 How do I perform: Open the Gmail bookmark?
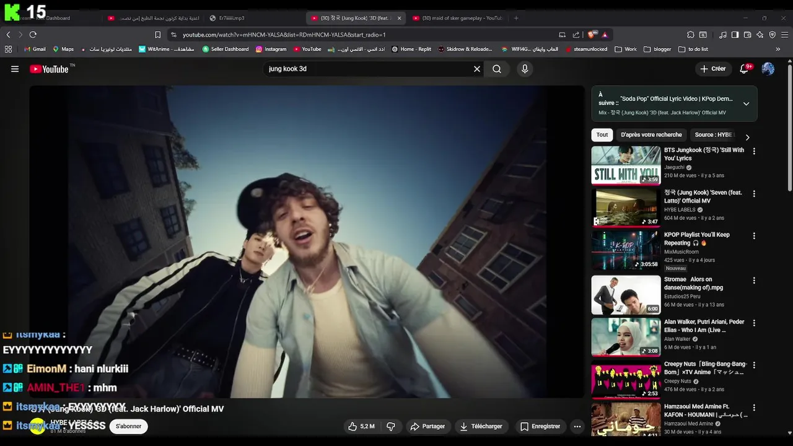[x=35, y=49]
